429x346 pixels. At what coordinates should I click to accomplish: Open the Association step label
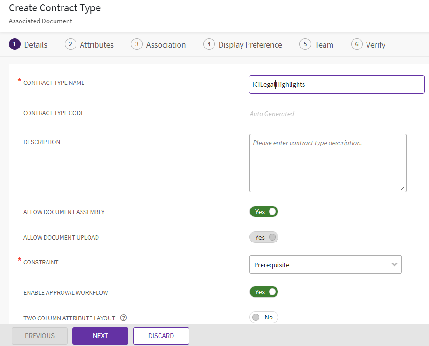[x=166, y=45]
